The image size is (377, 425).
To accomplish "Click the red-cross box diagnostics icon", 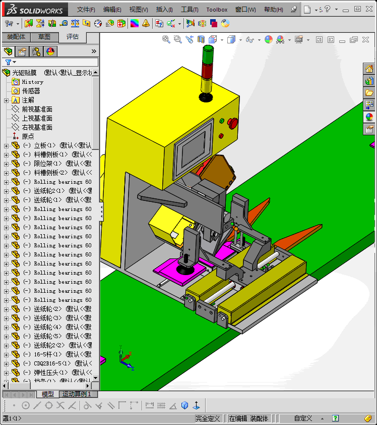I will [x=121, y=24].
